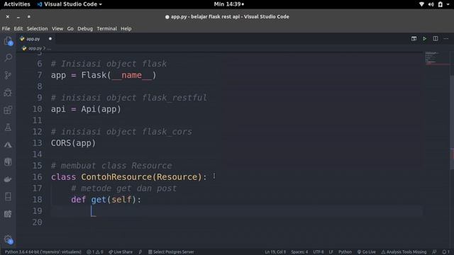Click the feedback icon in status bar
Viewport: 454px width, 255px height.
click(x=434, y=252)
